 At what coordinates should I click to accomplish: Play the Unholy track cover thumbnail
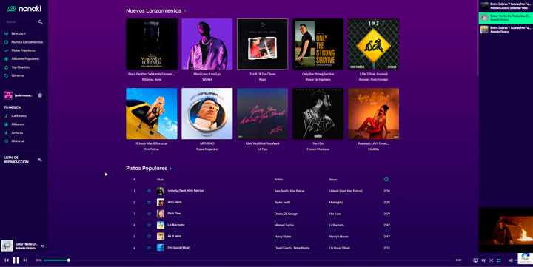[x=161, y=191]
